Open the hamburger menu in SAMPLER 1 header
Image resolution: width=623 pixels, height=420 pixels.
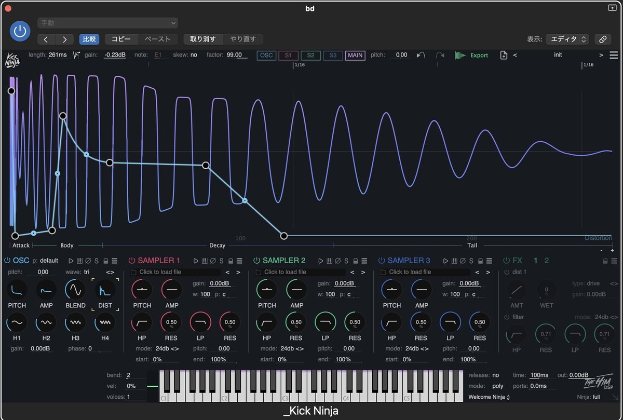pos(240,261)
